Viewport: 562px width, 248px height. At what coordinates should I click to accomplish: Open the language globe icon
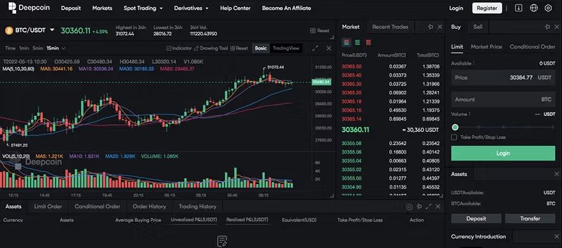[x=534, y=8]
